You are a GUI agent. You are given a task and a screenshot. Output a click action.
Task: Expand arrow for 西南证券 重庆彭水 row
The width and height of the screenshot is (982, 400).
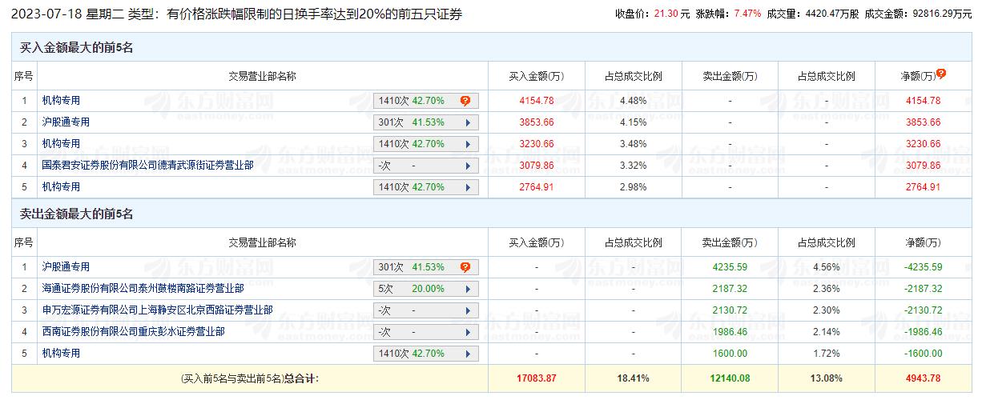(x=465, y=332)
